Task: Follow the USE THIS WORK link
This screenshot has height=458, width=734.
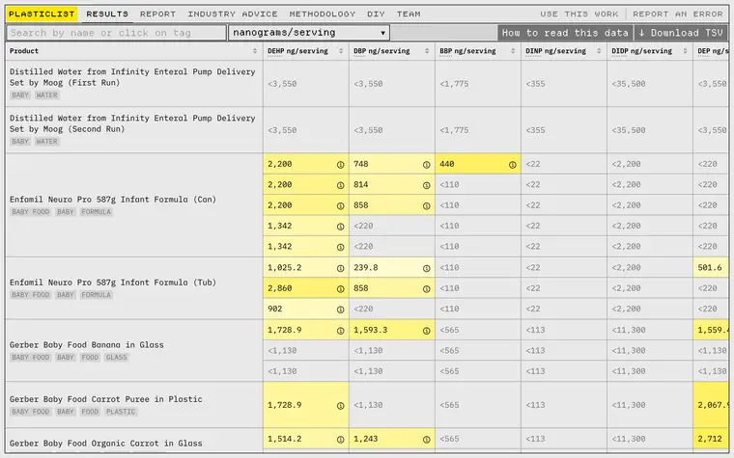Action: click(579, 14)
